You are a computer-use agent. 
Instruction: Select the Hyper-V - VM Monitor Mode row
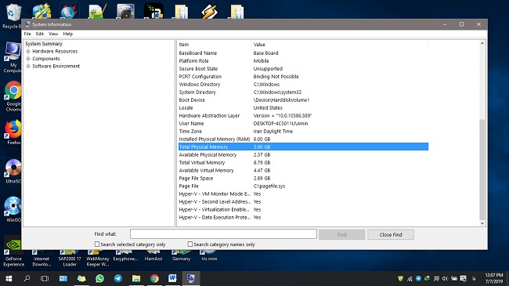pyautogui.click(x=303, y=194)
